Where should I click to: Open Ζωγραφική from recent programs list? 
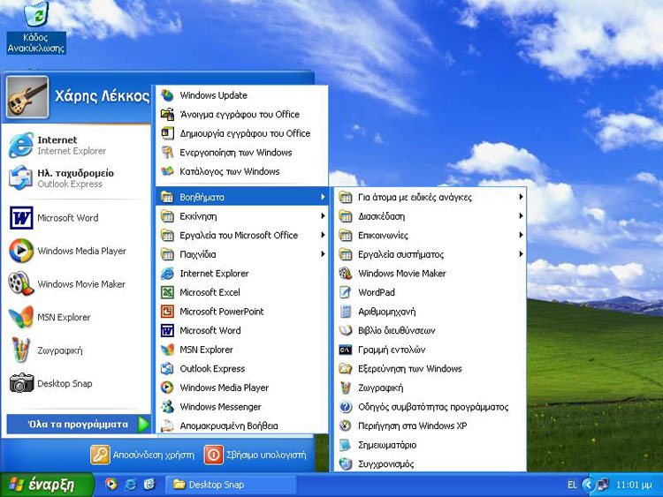pos(76,350)
